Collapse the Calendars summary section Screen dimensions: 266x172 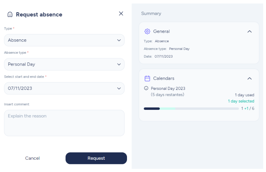249,79
